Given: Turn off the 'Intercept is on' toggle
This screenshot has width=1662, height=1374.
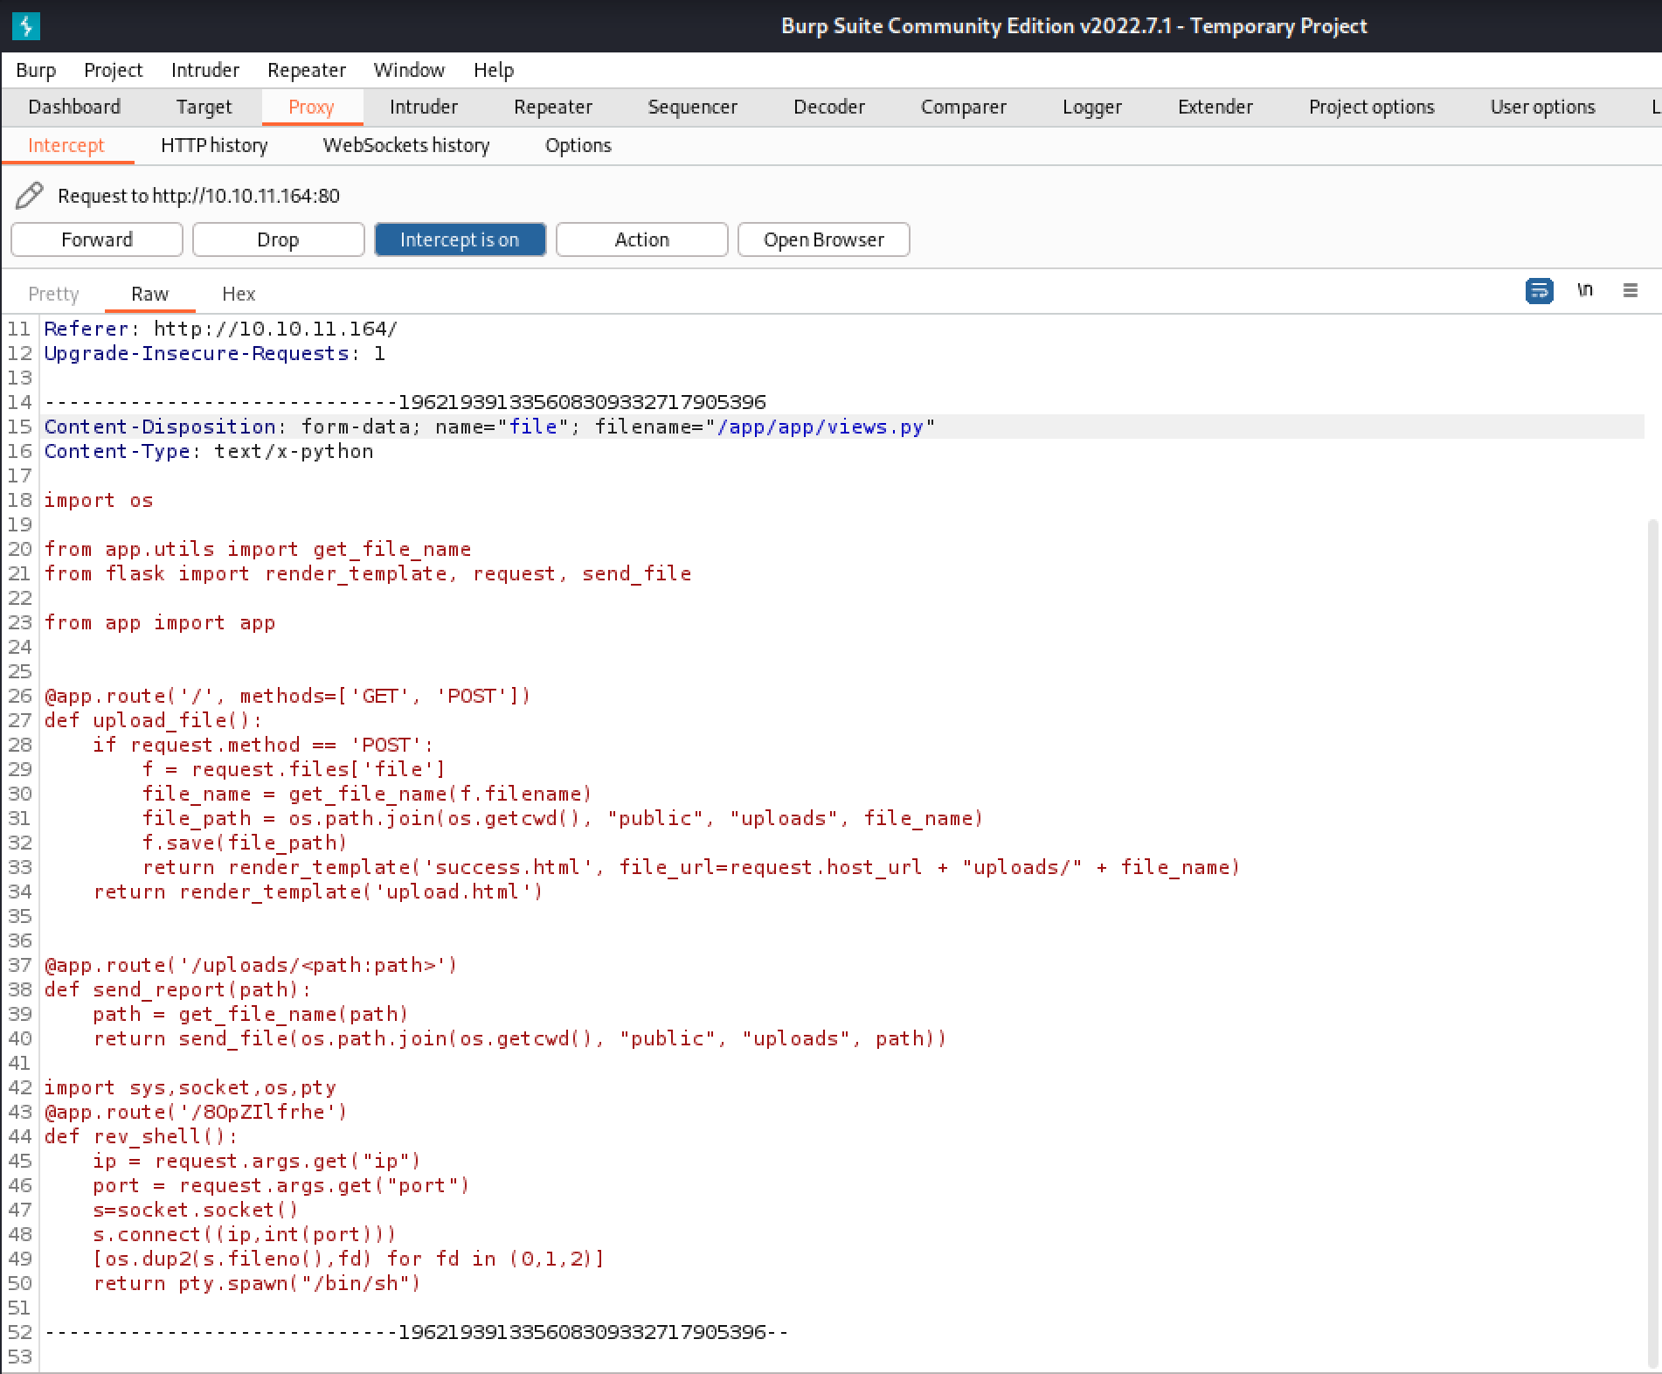Looking at the screenshot, I should [460, 239].
